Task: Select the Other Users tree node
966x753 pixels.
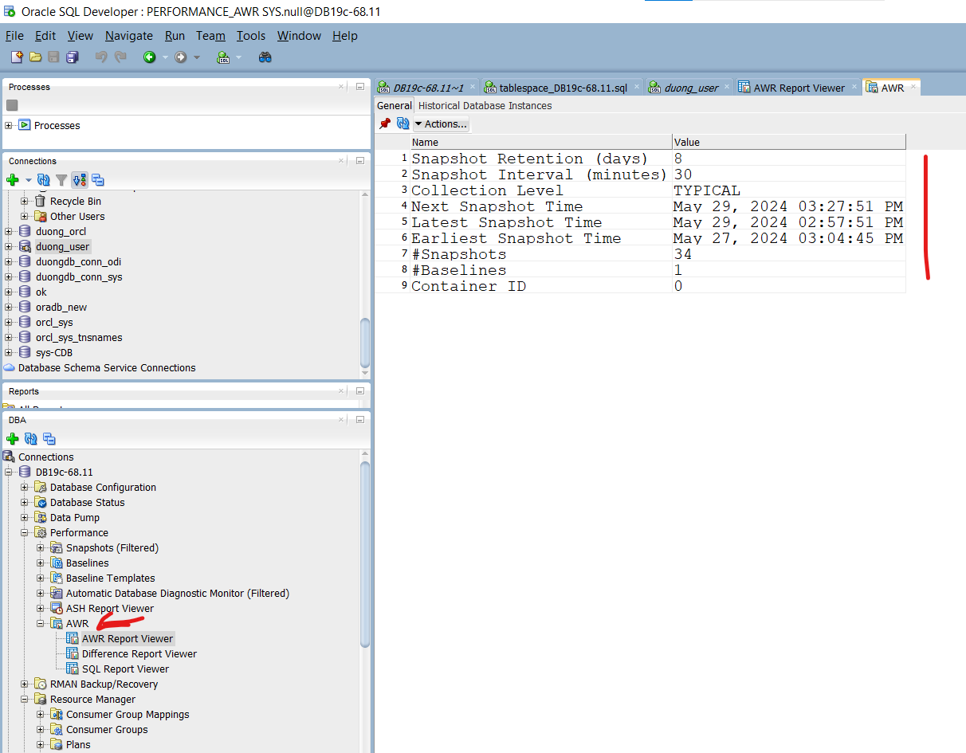Action: coord(77,217)
